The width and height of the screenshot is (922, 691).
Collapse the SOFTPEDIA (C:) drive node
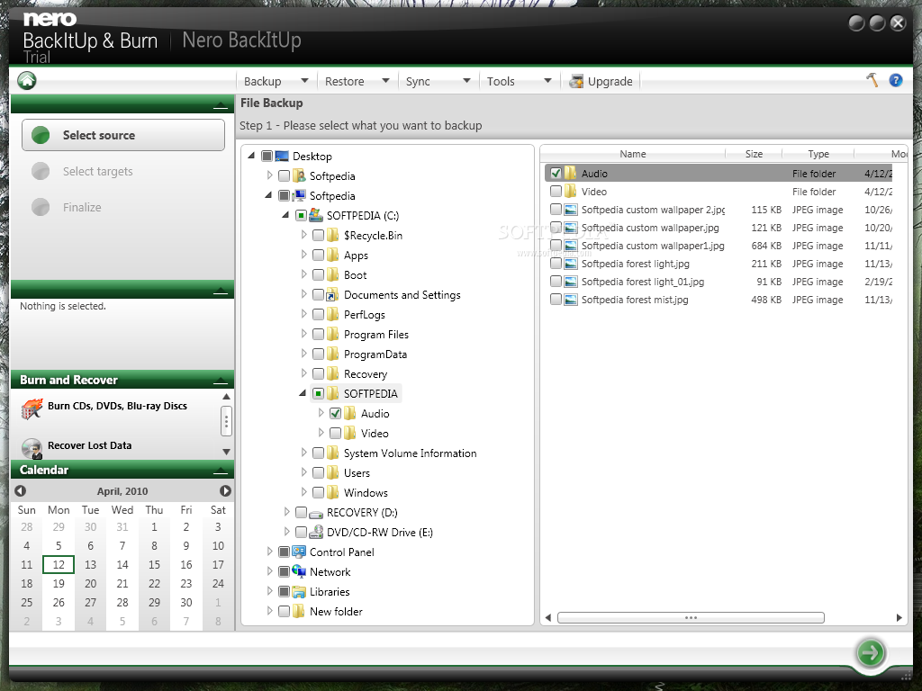pos(285,215)
